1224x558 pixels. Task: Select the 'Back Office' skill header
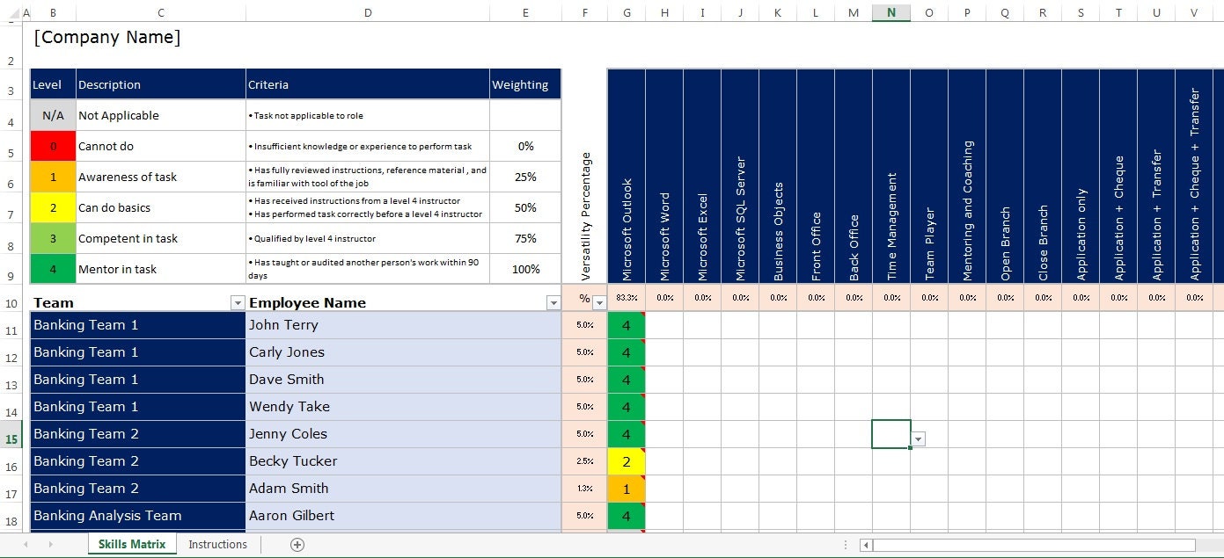[853, 176]
